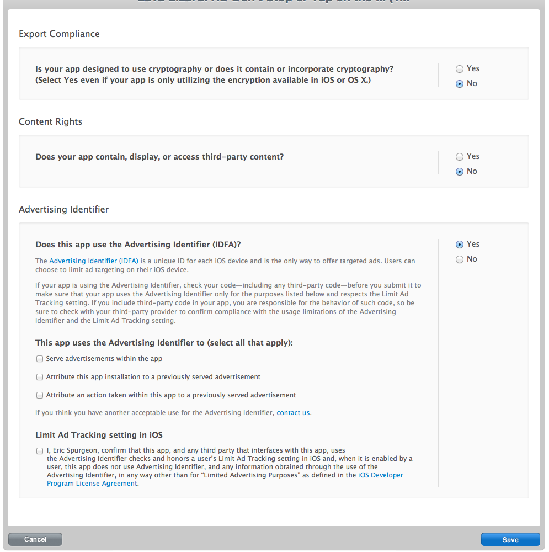This screenshot has width=549, height=552.
Task: Click the Content Rights section heading
Action: [50, 121]
